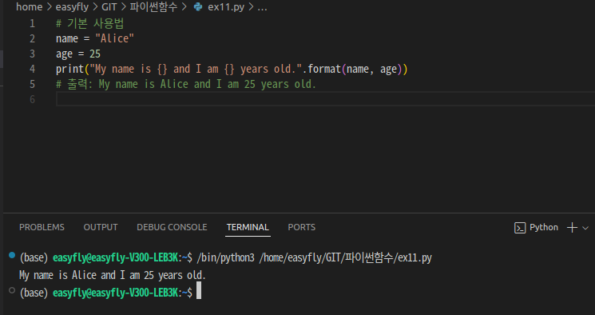Place cursor on empty line 6
Screen dimensions: 595x315
pyautogui.click(x=325, y=100)
